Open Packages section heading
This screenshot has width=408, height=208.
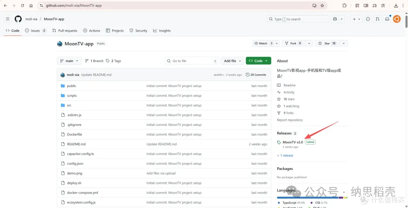(285, 169)
